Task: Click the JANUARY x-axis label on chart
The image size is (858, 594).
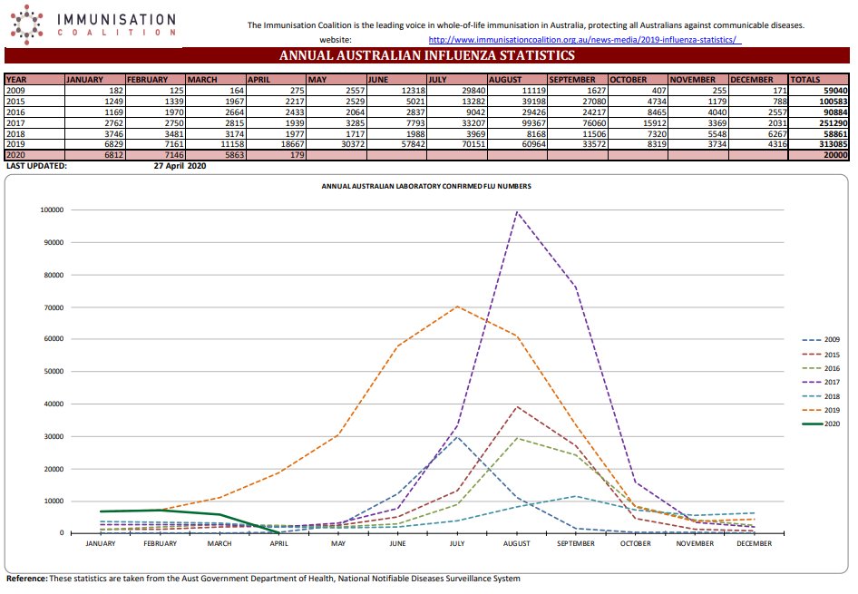Action: click(101, 544)
